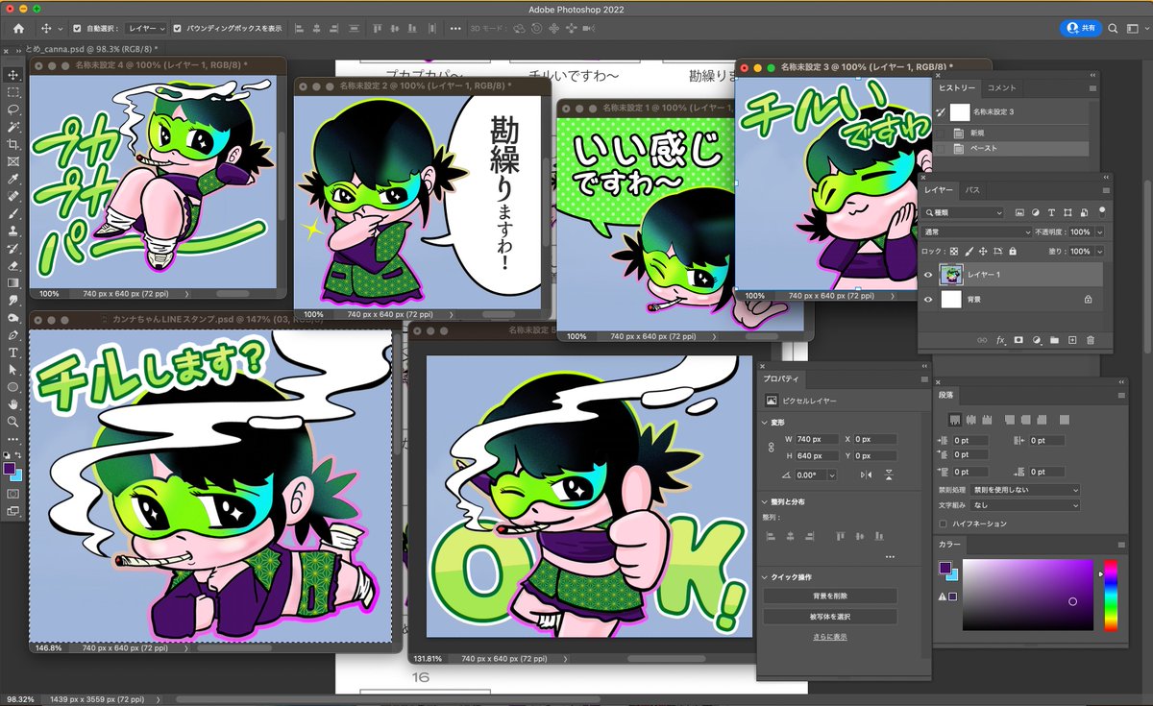
Task: Select the Gradient tool
Action: pos(13,283)
